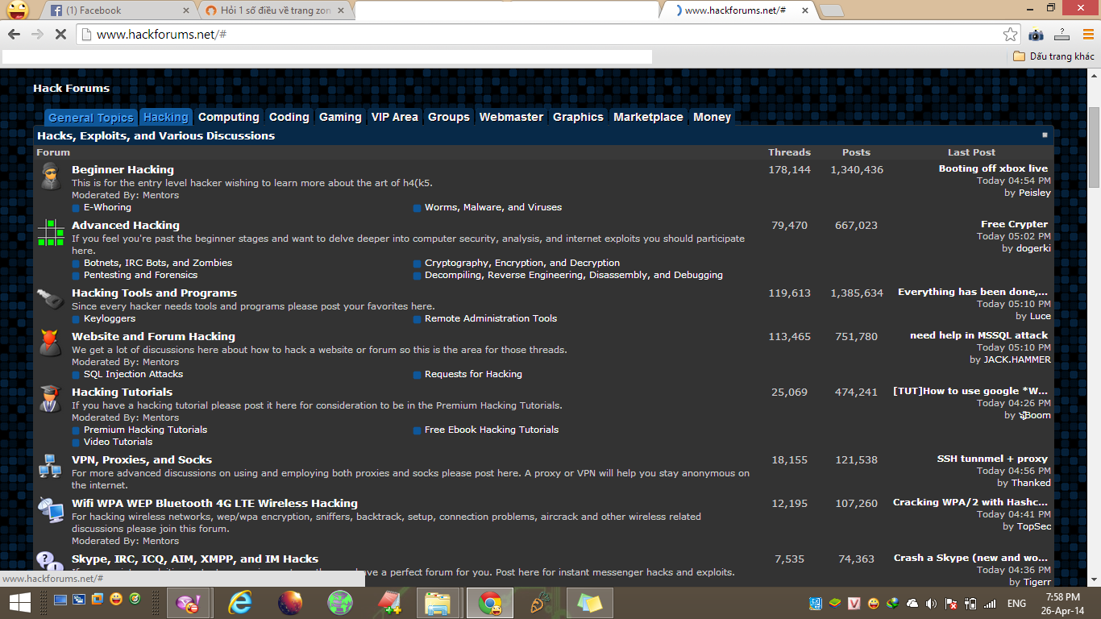This screenshot has width=1101, height=619.
Task: Click the Chrome taskbar icon
Action: click(x=489, y=603)
